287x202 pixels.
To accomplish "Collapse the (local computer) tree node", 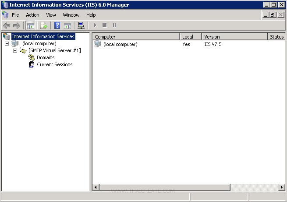I will click(7, 43).
